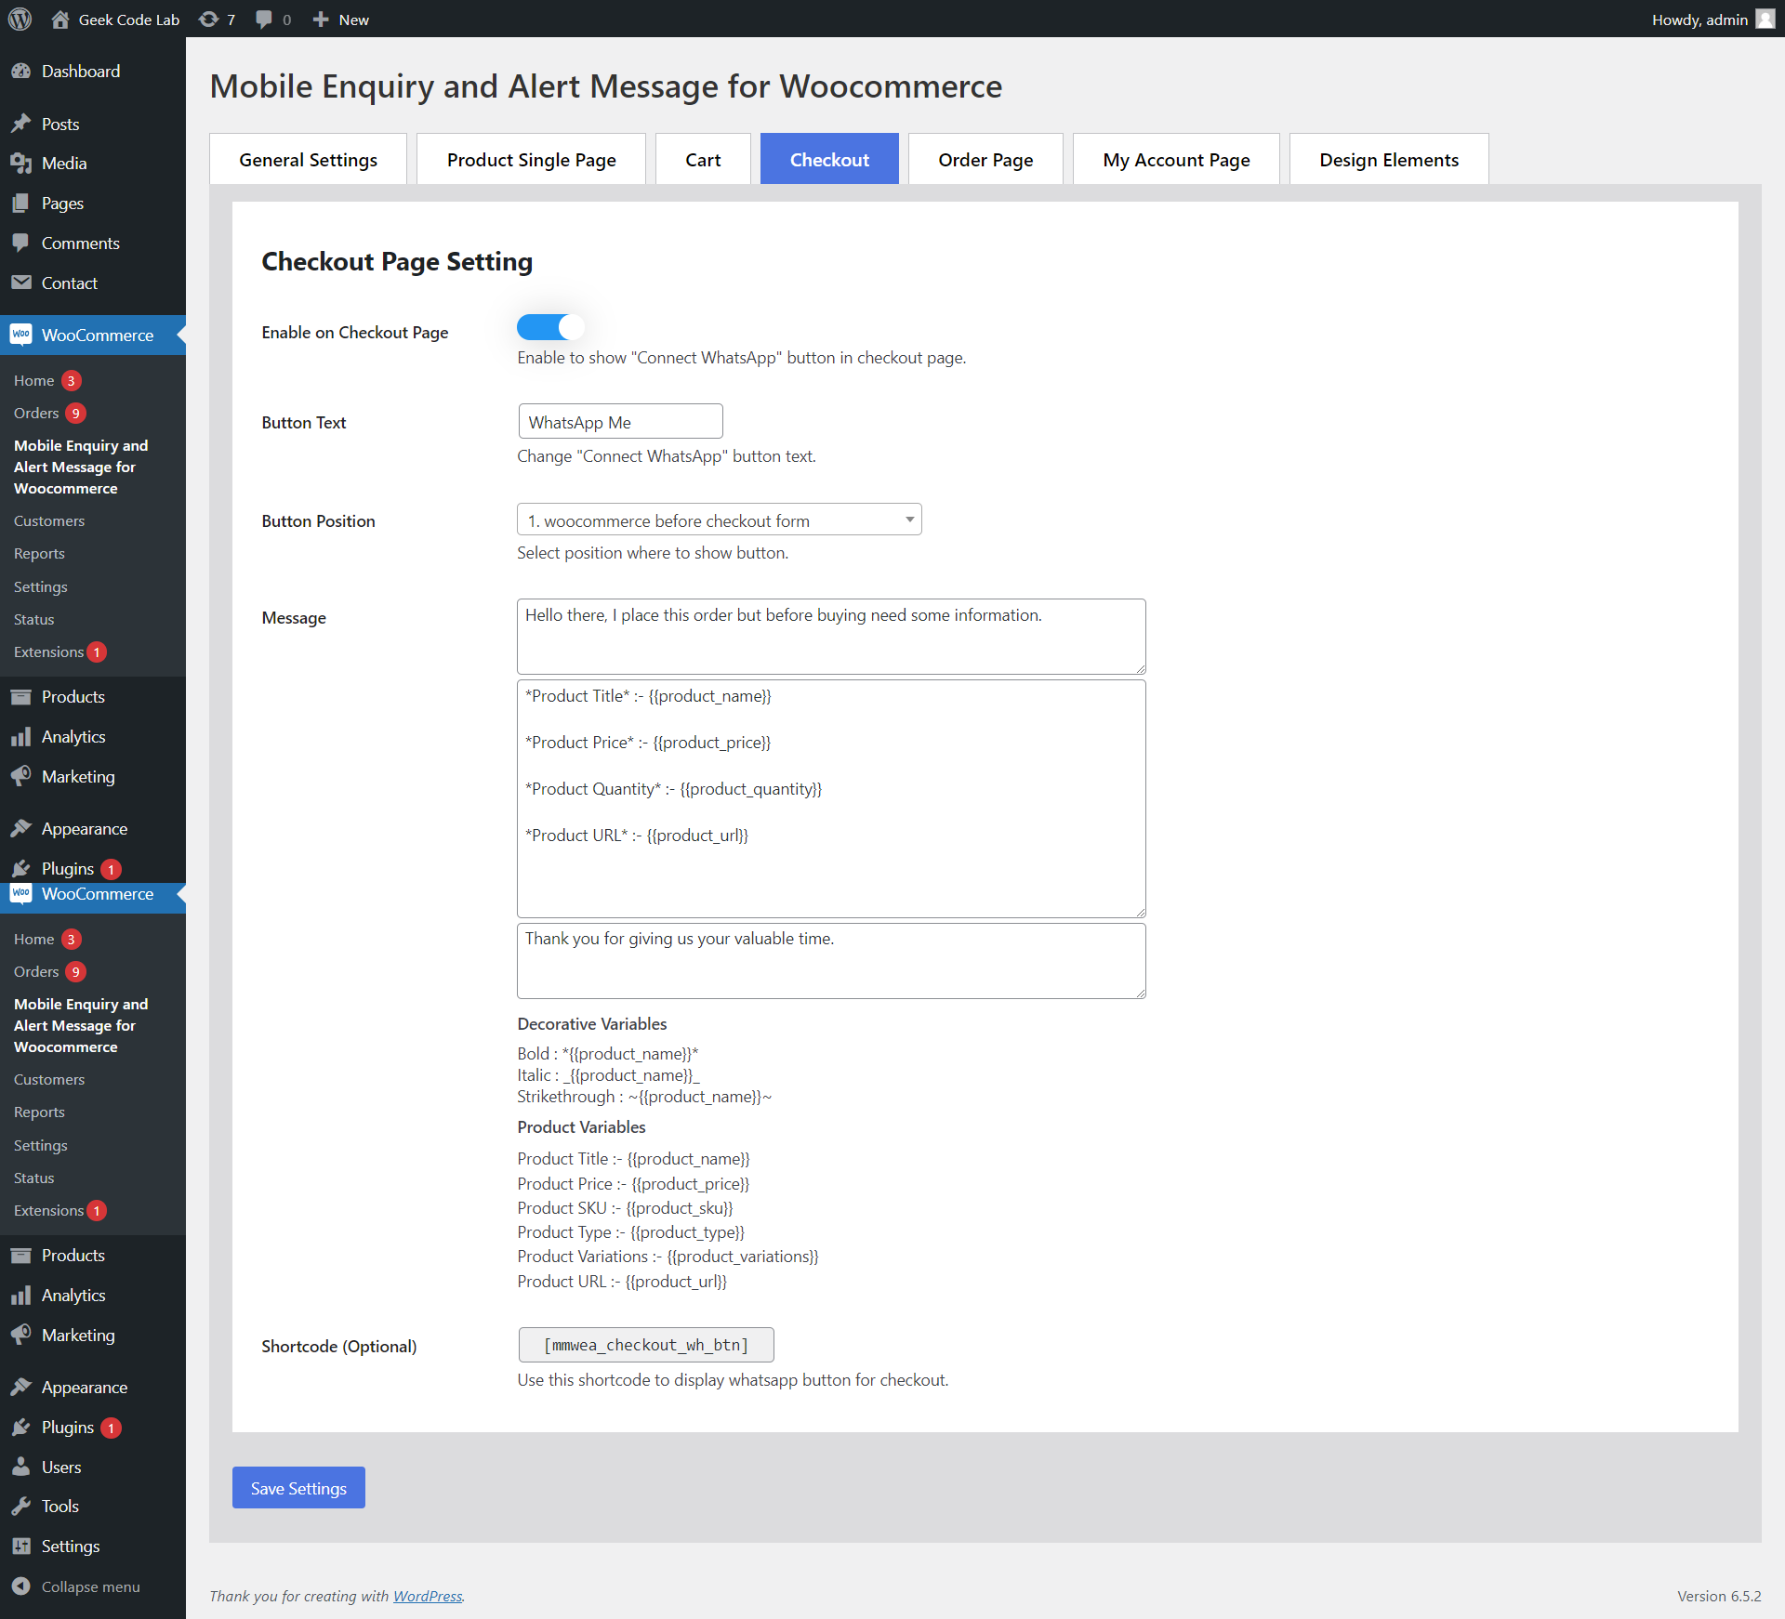This screenshot has width=1785, height=1619.
Task: Open the My Account Page tab
Action: [x=1176, y=160]
